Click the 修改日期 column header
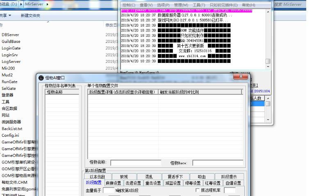Viewport: 314px width, 196px height. coord(111,25)
